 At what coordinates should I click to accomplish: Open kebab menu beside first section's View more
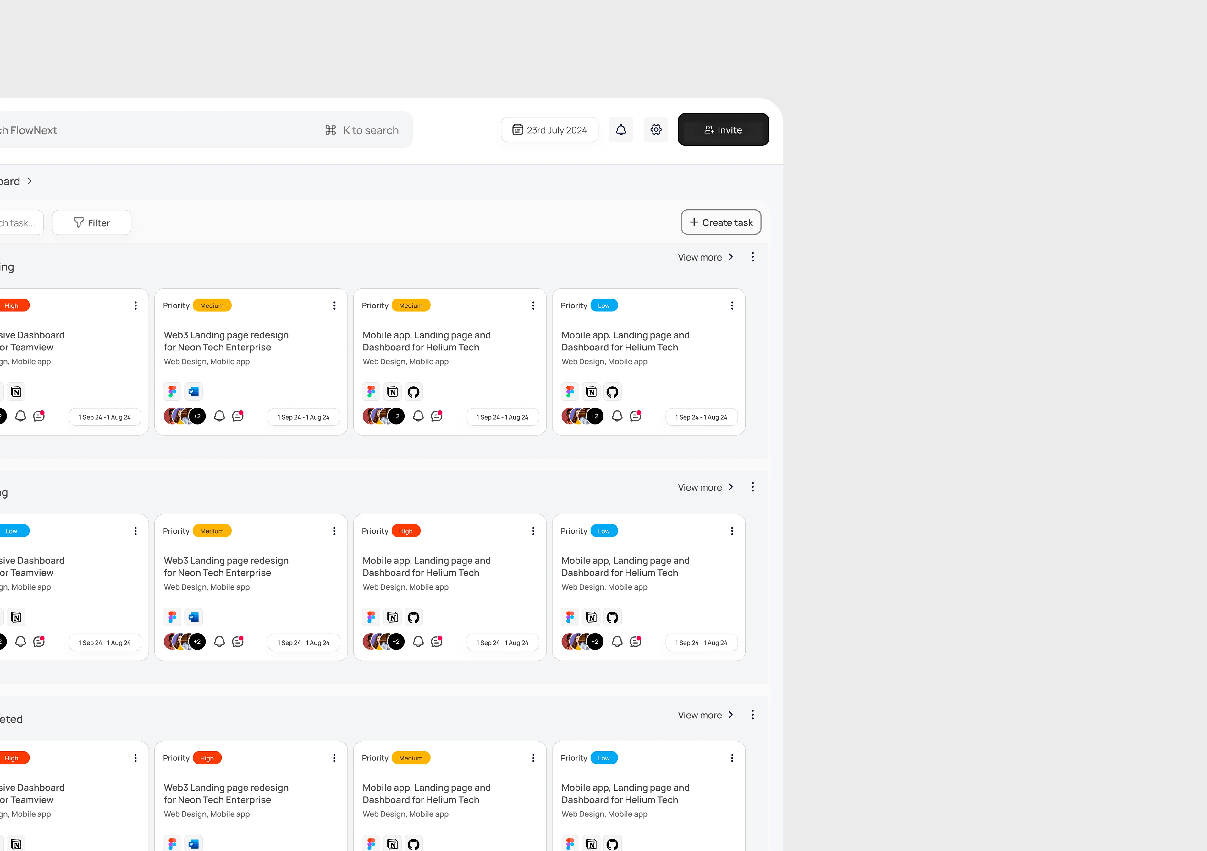(752, 257)
